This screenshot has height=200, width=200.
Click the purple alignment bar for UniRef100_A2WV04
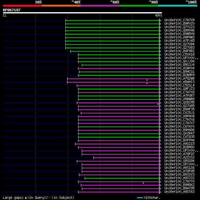pyautogui.click(x=119, y=69)
